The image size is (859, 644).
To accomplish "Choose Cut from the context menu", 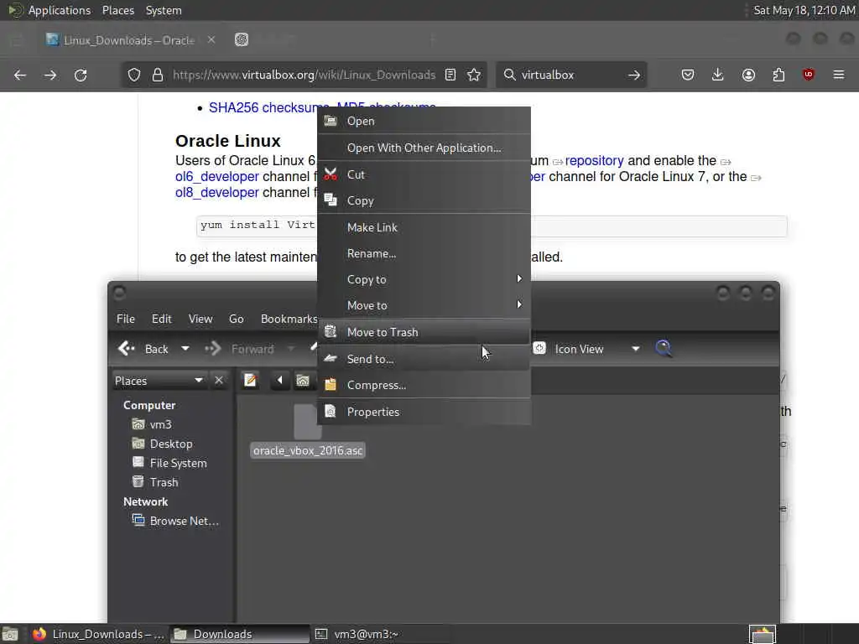I will click(424, 174).
